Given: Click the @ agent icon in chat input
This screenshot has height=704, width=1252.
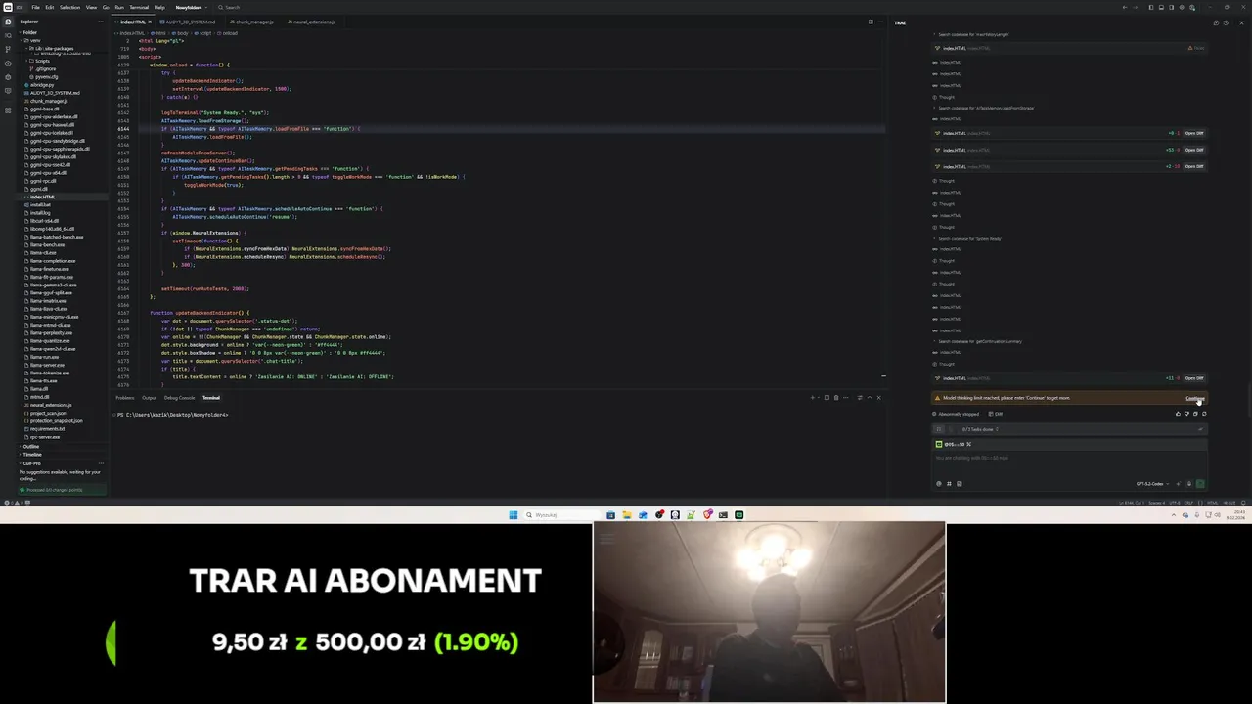Looking at the screenshot, I should click(x=939, y=483).
